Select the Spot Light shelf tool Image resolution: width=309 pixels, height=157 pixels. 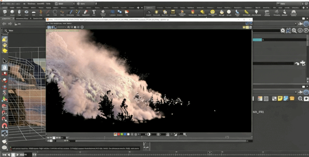165,13
